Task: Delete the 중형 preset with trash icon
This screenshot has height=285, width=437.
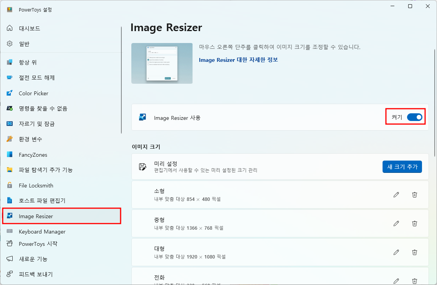Action: click(415, 224)
